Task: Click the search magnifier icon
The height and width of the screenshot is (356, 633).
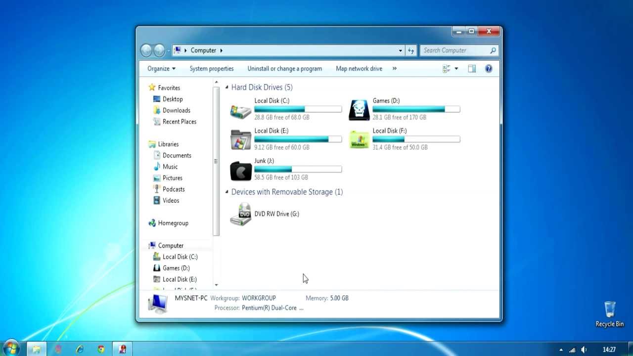Action: (x=493, y=50)
